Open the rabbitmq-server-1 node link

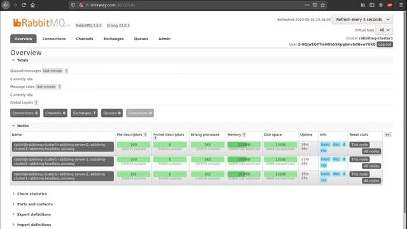[62, 162]
